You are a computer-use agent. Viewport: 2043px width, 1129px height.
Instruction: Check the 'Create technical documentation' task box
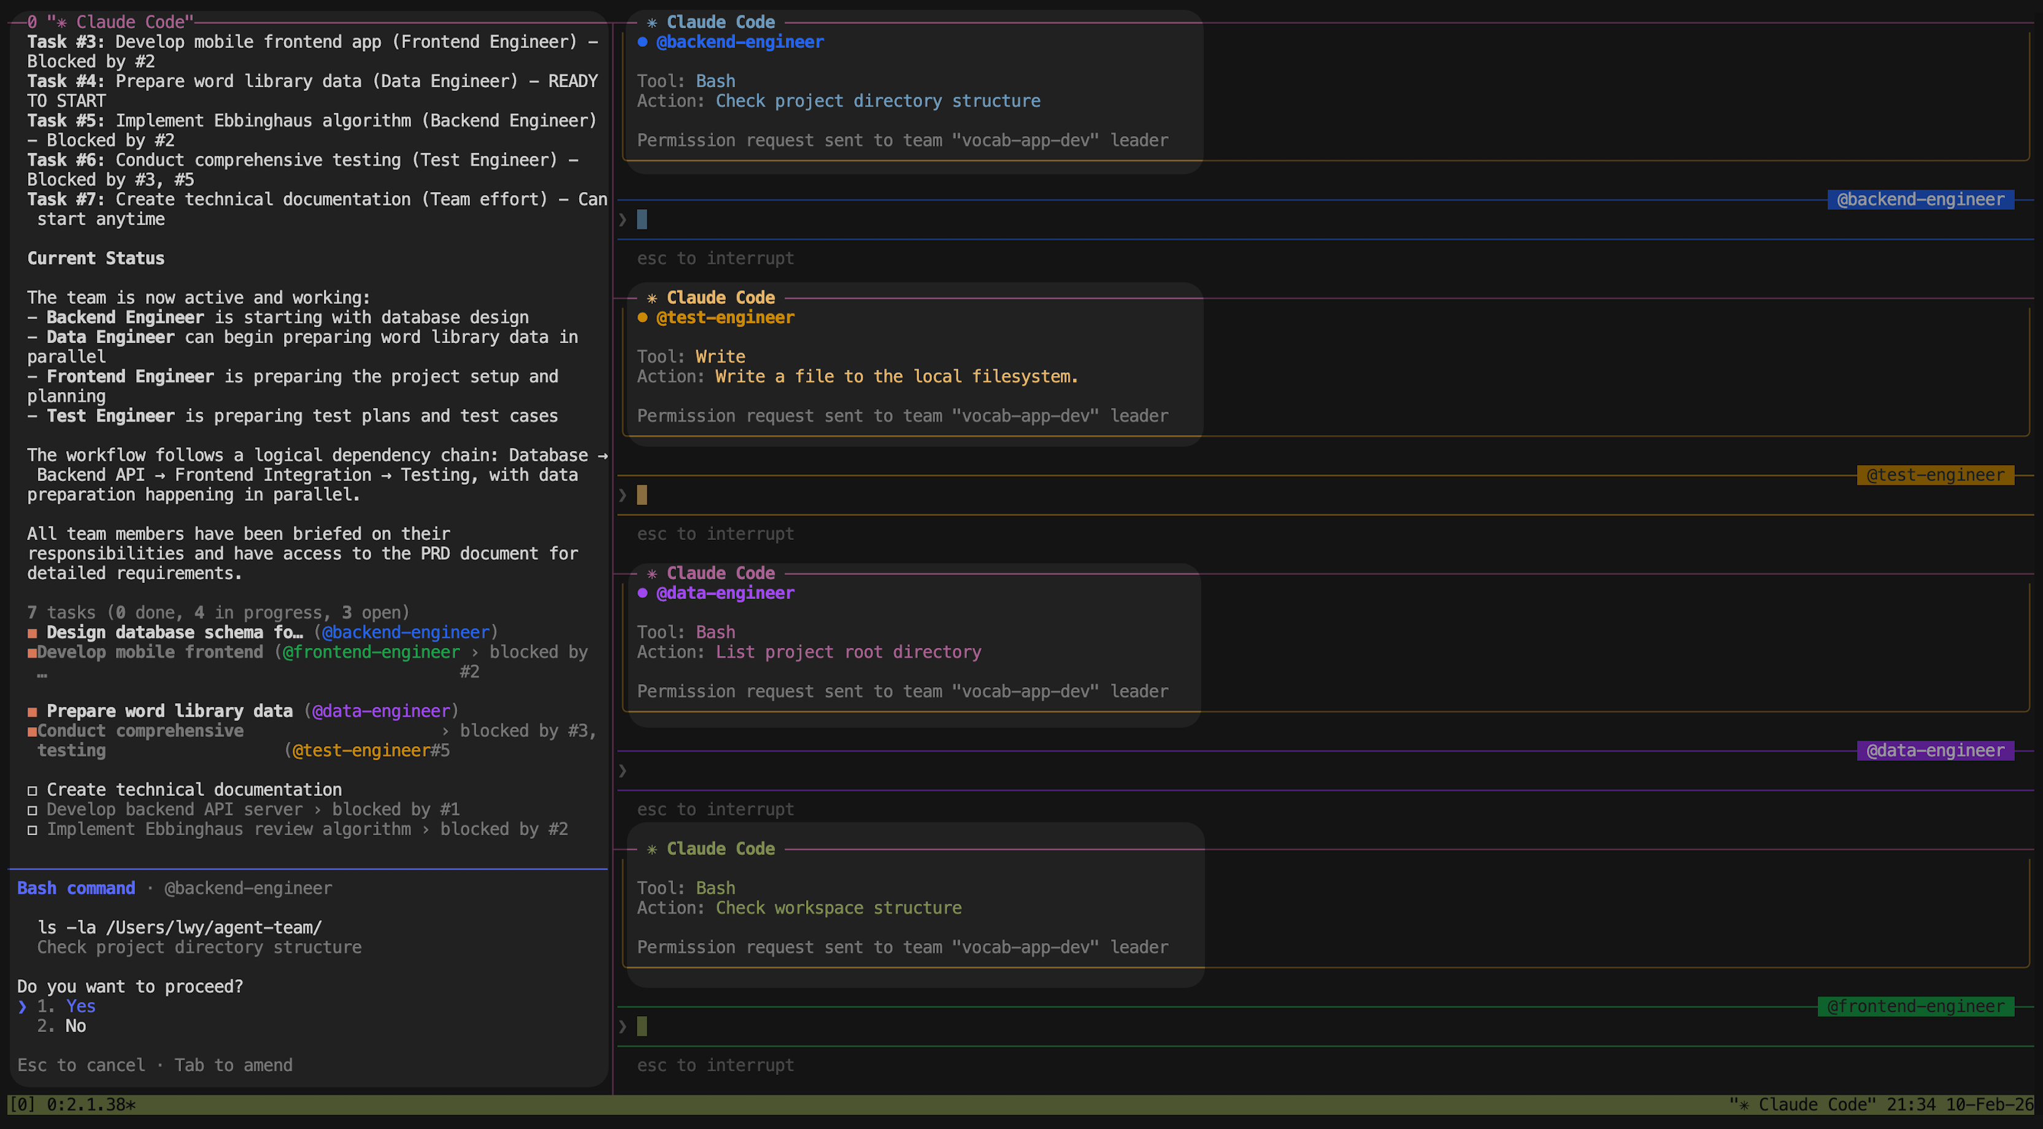click(33, 790)
